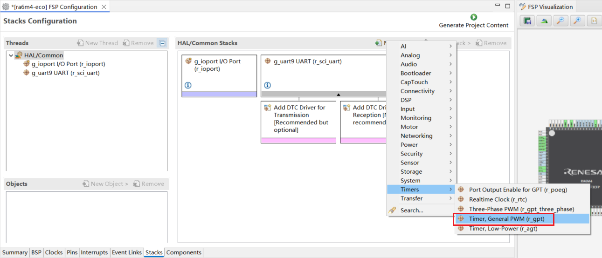602x258 pixels.
Task: Expand the Security submenu
Action: point(422,154)
